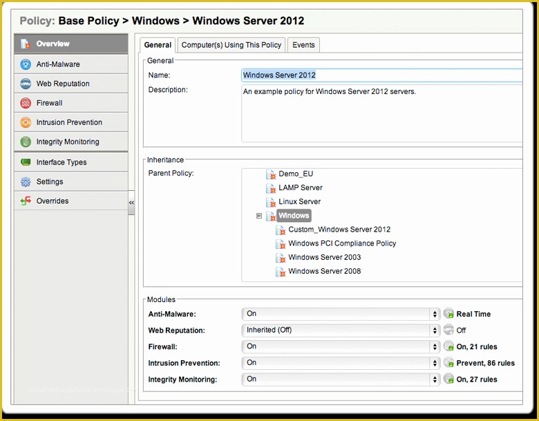Screen dimensions: 539x421
Task: Click the Windows Server 2003 policy icon
Action: click(281, 258)
